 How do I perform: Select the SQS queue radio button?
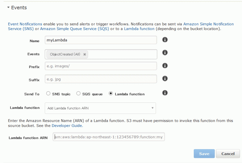tap(78, 93)
